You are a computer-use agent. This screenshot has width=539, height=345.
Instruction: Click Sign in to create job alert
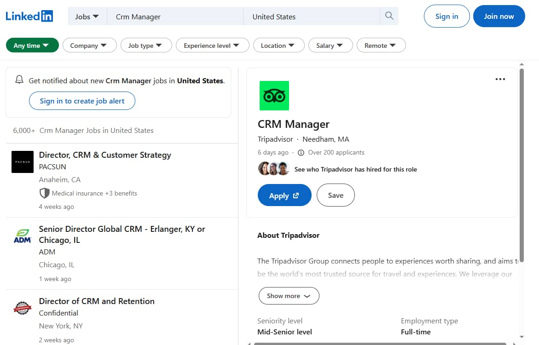click(82, 101)
